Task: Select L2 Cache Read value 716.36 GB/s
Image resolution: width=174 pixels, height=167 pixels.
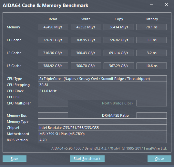Action: (x=53, y=53)
